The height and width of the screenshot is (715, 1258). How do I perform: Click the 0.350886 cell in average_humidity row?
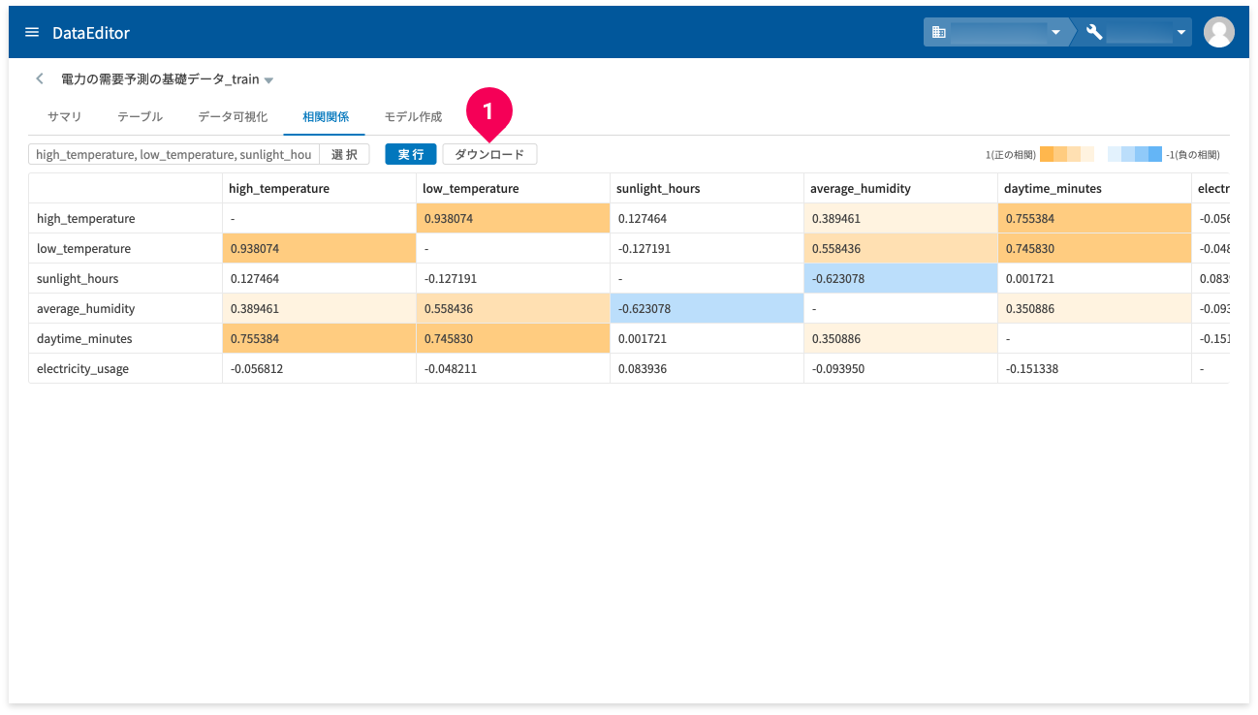[x=1094, y=308]
